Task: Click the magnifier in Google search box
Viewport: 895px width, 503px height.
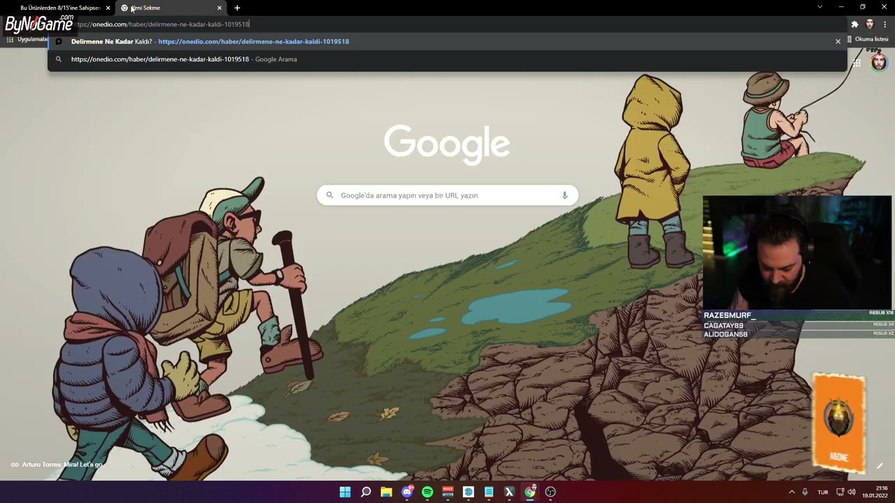Action: [x=330, y=196]
